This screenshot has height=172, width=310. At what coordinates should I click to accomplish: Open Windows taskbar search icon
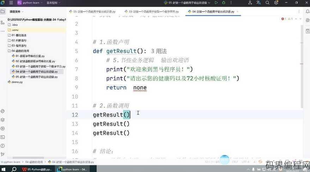(x=14, y=169)
